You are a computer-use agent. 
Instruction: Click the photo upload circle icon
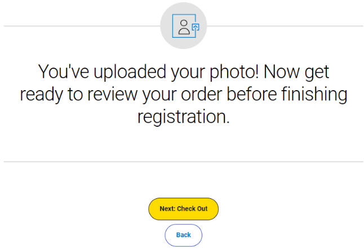(x=183, y=26)
